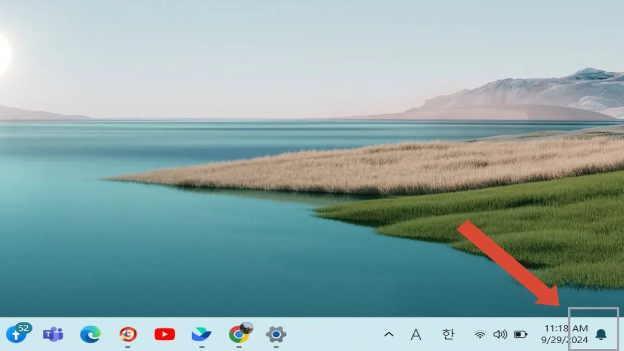Toggle the 'A' input mode indicator
This screenshot has height=351, width=624.
click(416, 334)
